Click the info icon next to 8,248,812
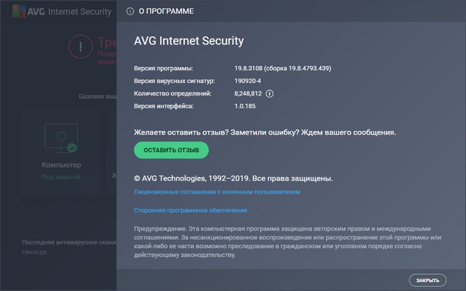Screen dimensions: 466x291 pyautogui.click(x=269, y=94)
